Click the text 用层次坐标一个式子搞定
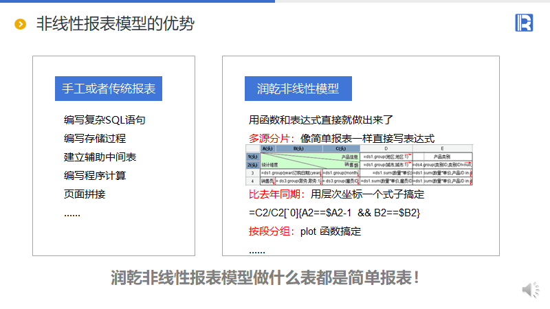550x309 pixels. (367, 194)
